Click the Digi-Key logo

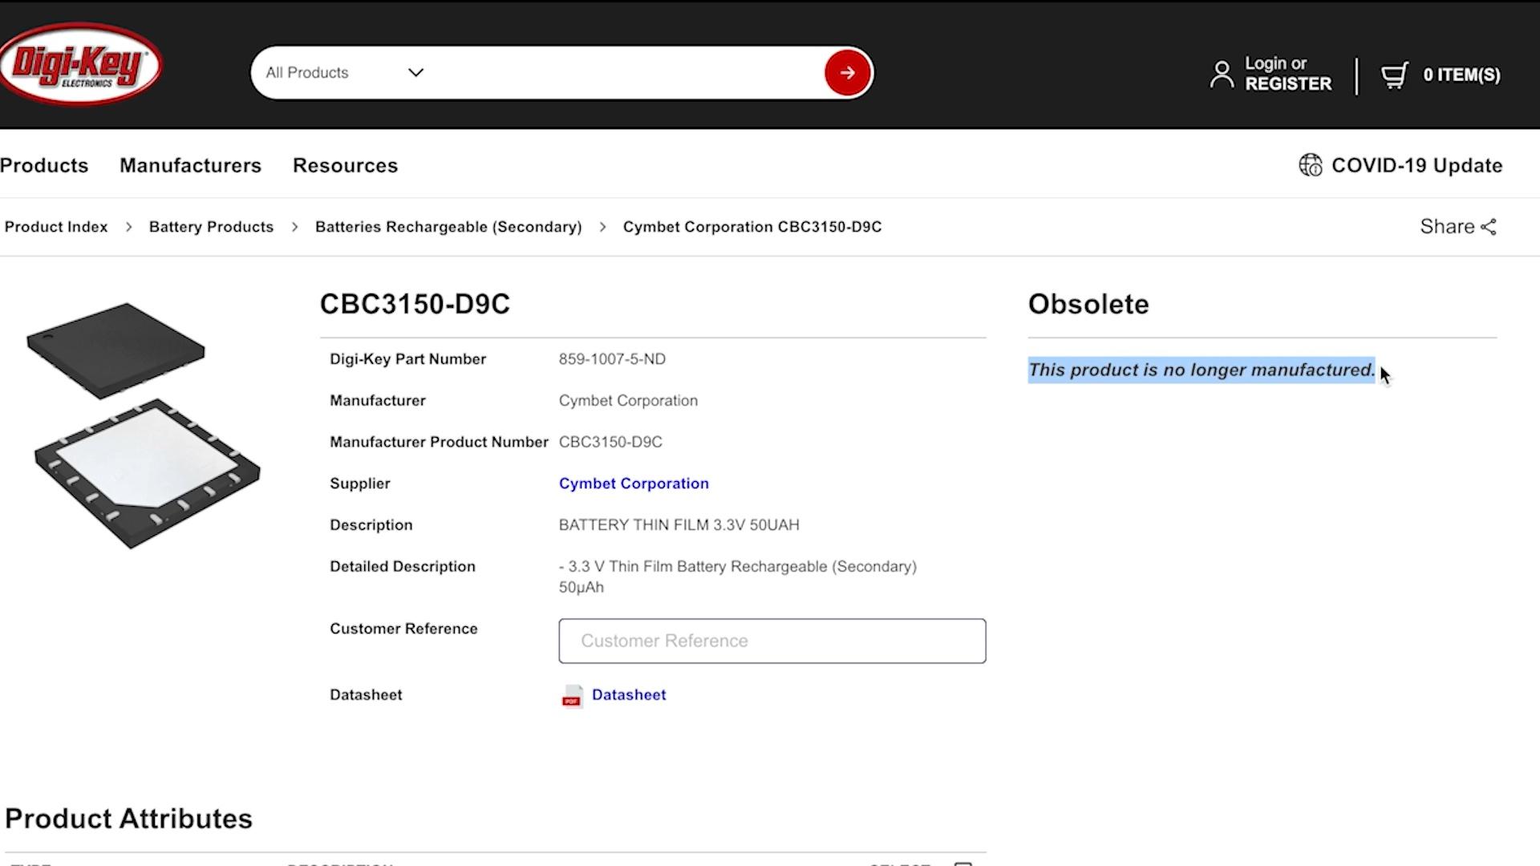click(x=80, y=66)
